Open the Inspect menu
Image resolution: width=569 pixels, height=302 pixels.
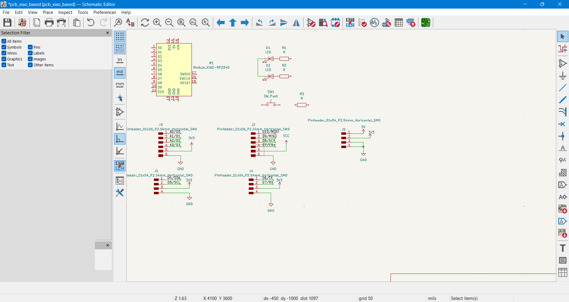pyautogui.click(x=65, y=12)
